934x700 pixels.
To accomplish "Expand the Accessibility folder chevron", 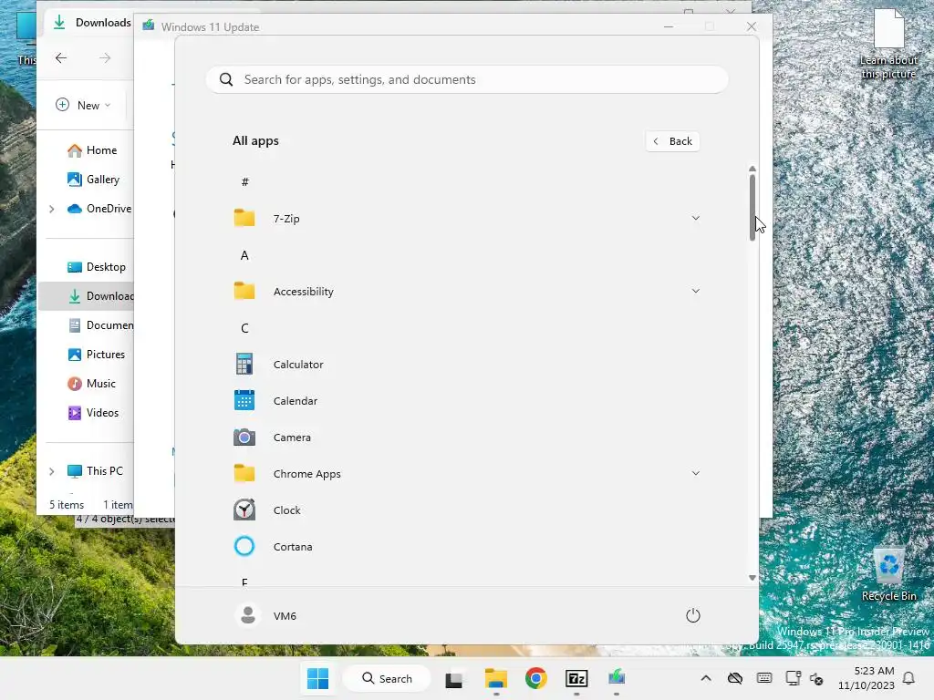I will point(695,291).
